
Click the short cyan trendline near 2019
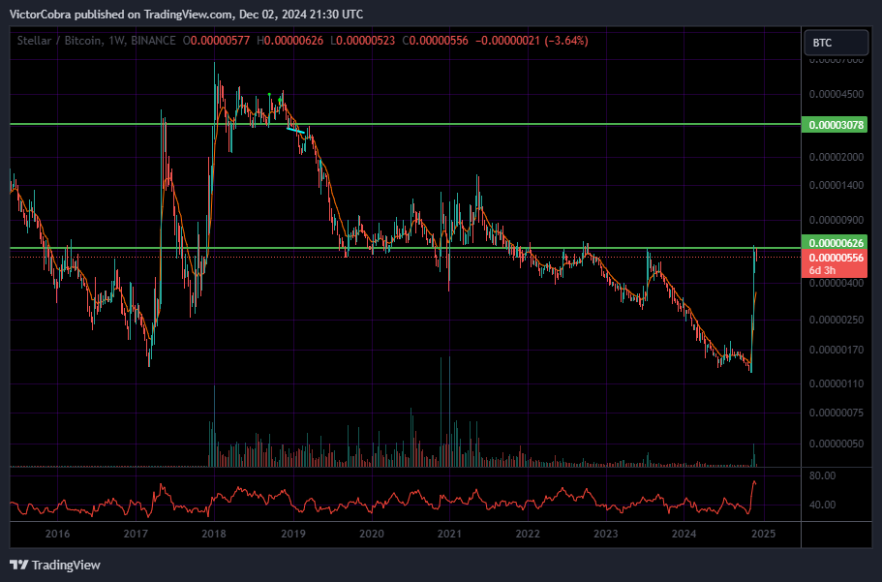[296, 131]
